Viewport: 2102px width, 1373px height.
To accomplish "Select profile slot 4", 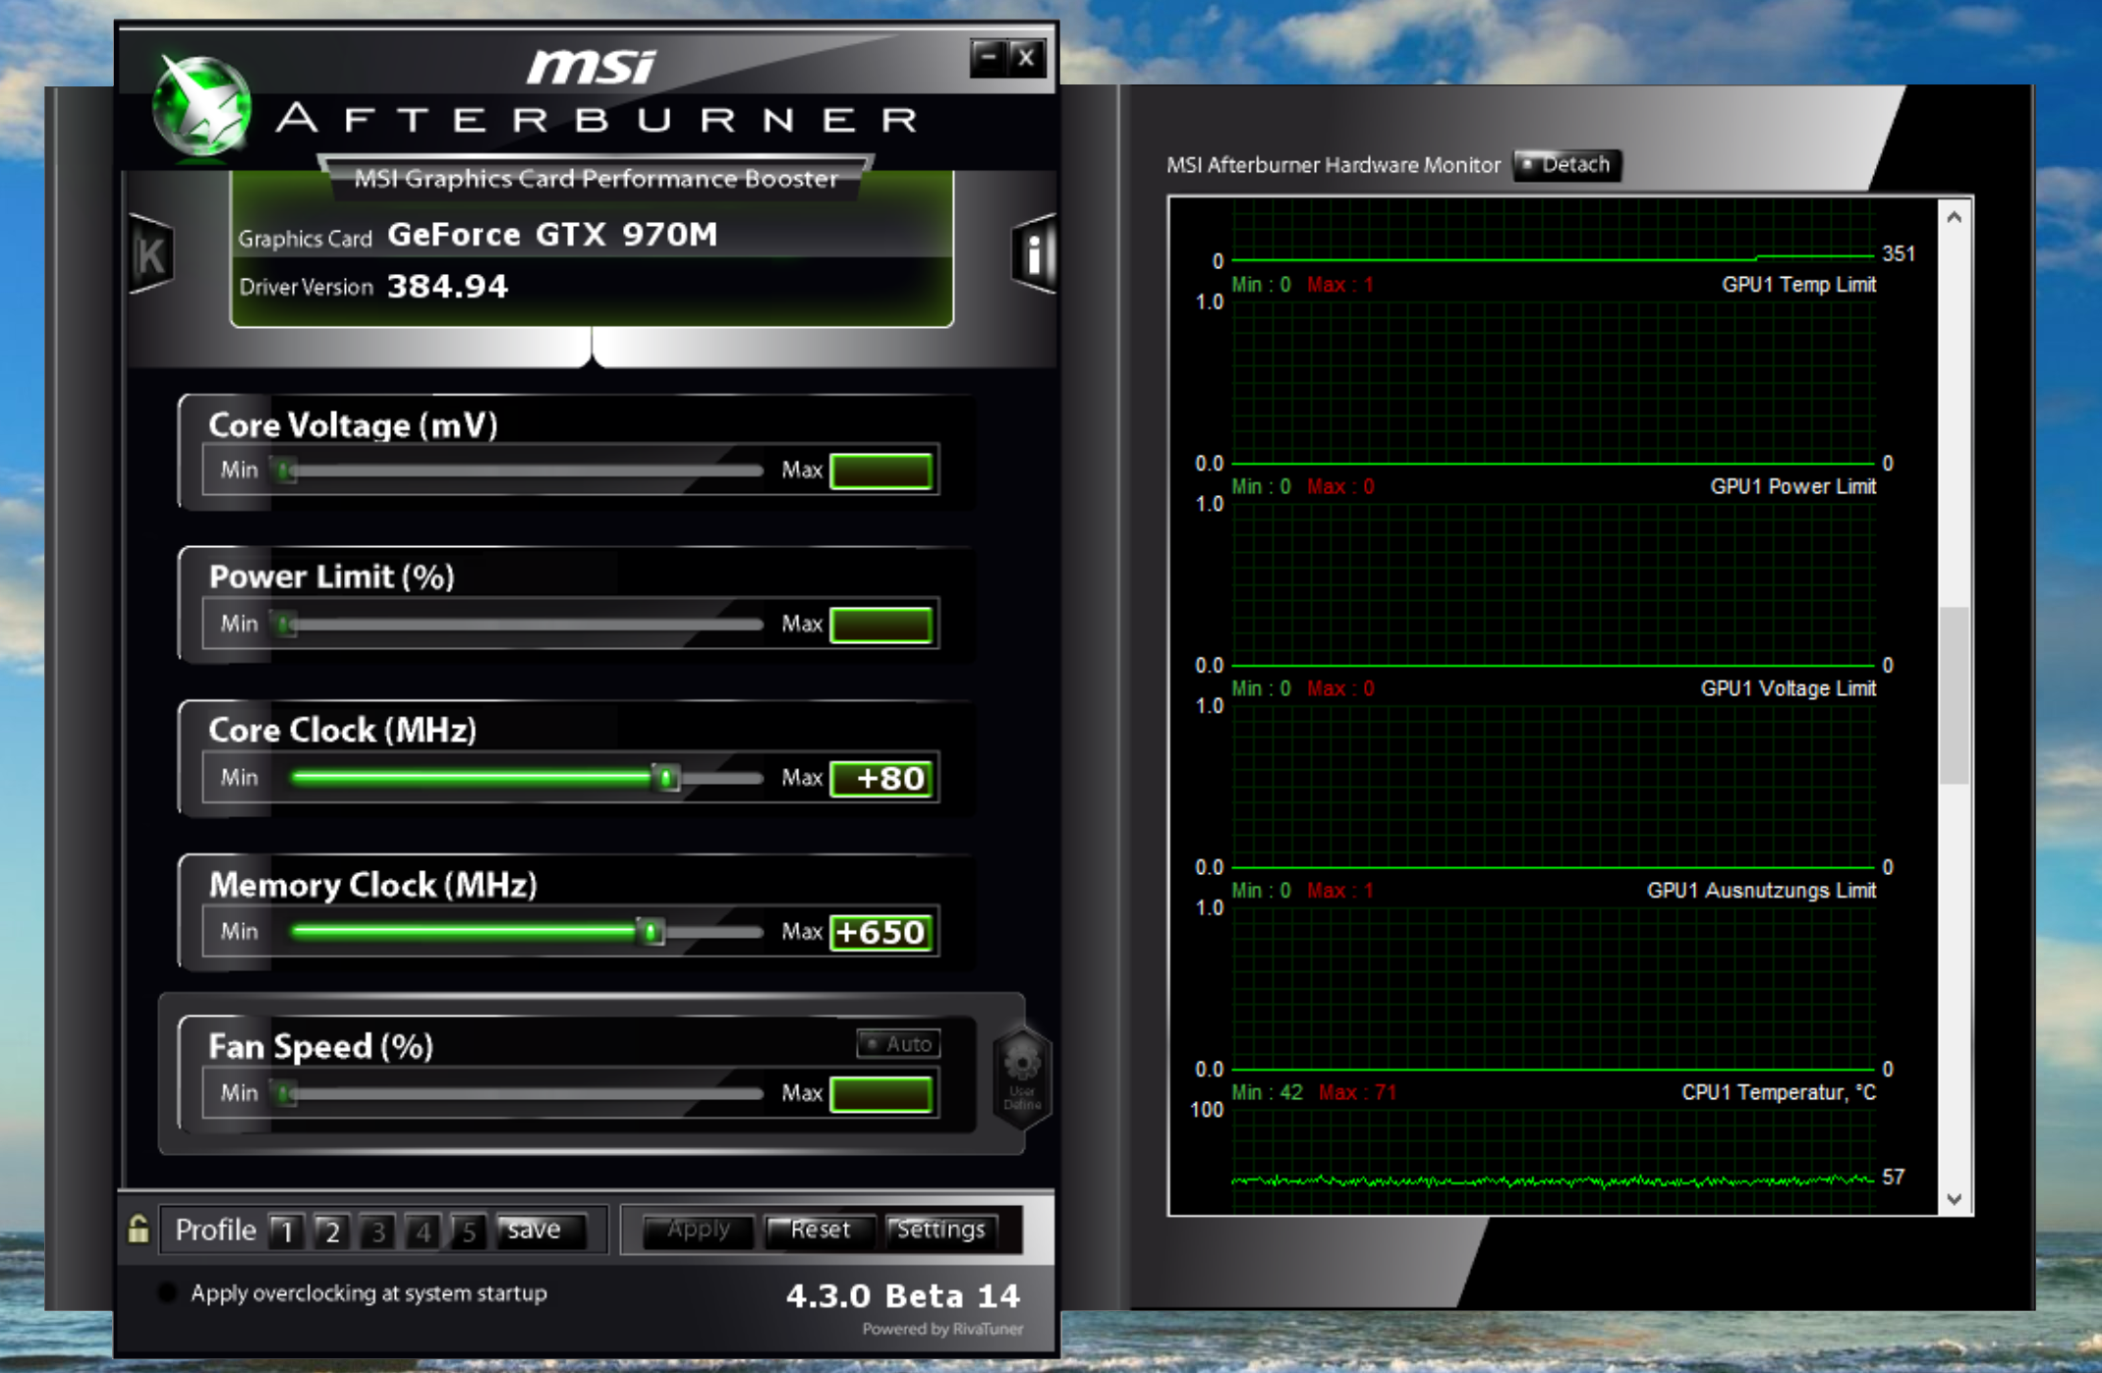I will point(424,1231).
